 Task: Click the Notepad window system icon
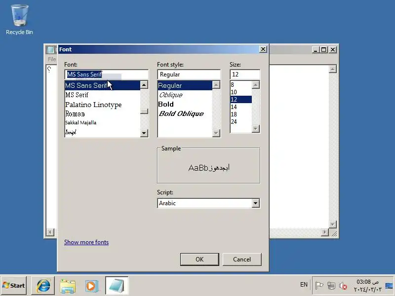[50, 50]
